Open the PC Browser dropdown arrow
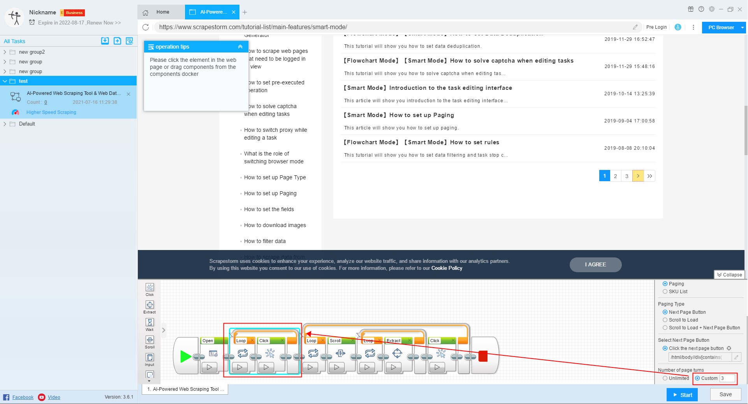The width and height of the screenshot is (748, 404). 742,28
